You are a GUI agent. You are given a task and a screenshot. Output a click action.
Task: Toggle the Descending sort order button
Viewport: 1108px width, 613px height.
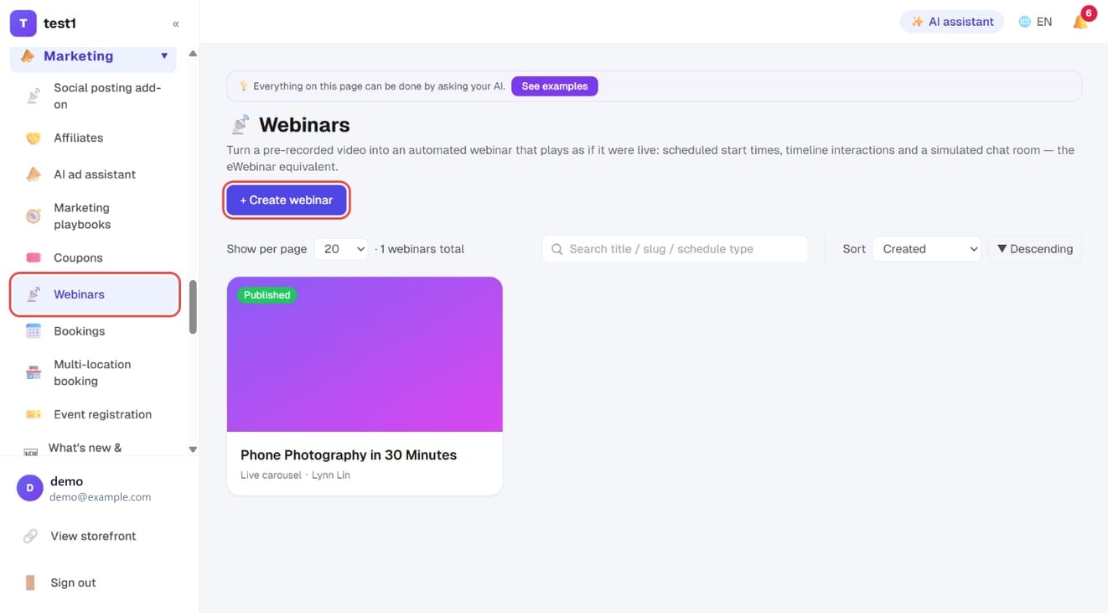[1035, 249]
